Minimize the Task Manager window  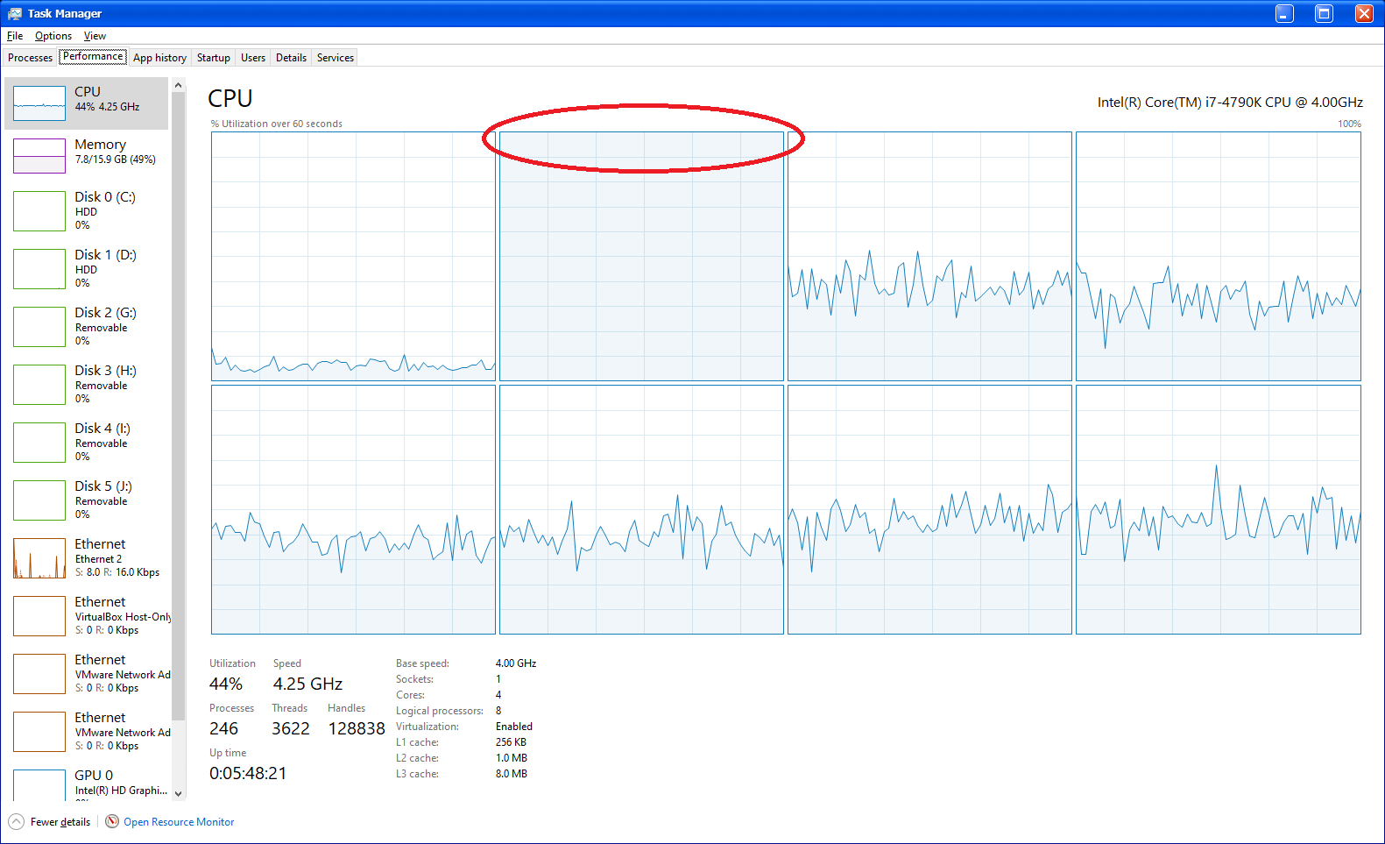click(1284, 13)
